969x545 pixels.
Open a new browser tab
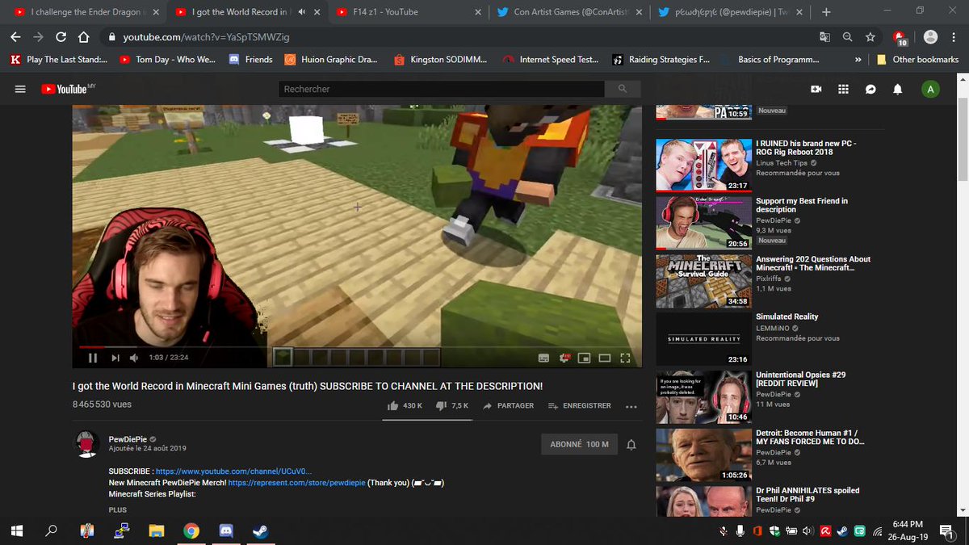[826, 12]
